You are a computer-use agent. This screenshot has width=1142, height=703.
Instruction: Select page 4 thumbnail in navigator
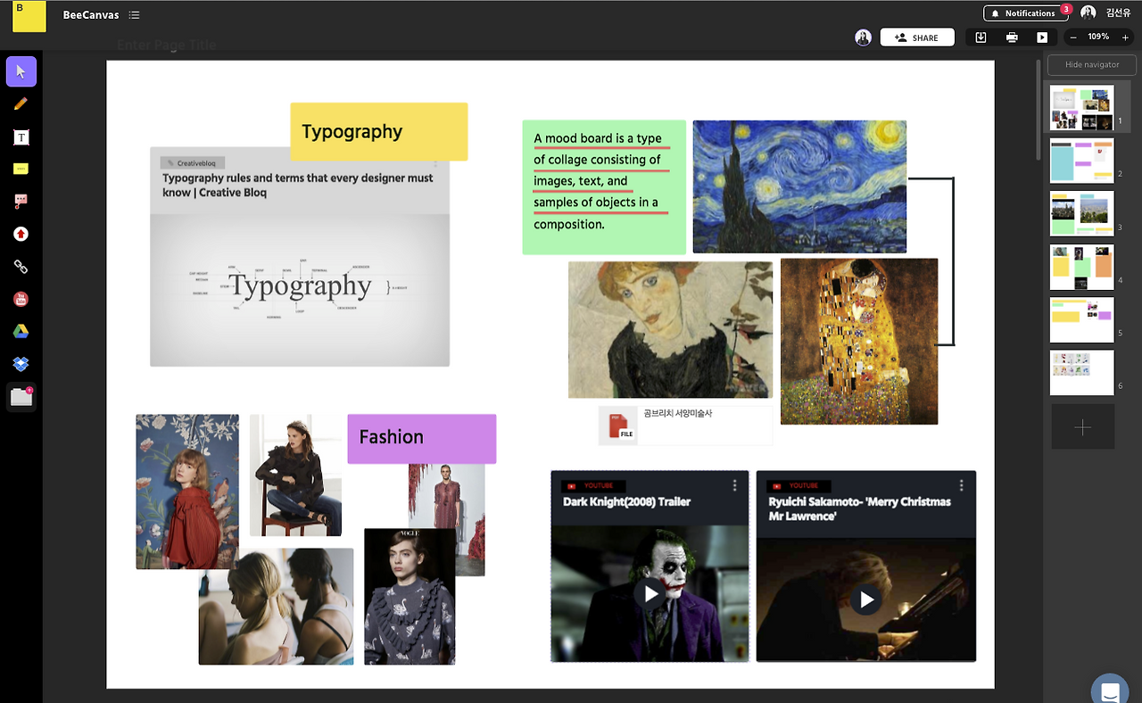(1081, 267)
